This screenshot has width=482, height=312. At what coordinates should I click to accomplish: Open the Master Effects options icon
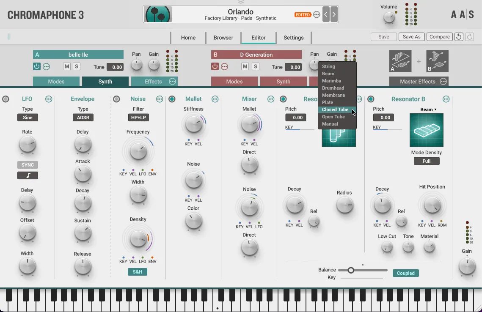[x=443, y=81]
